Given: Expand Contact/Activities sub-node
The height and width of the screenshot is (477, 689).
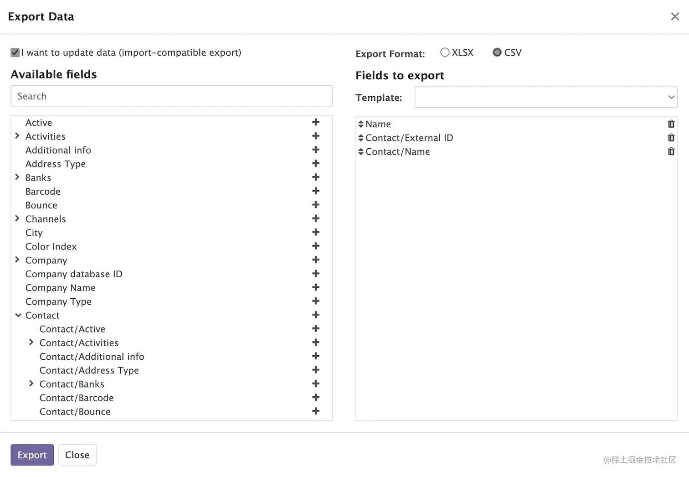Looking at the screenshot, I should (31, 342).
